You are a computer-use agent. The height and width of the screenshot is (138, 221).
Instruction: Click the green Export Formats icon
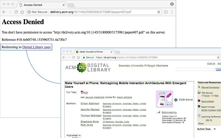(x=199, y=106)
